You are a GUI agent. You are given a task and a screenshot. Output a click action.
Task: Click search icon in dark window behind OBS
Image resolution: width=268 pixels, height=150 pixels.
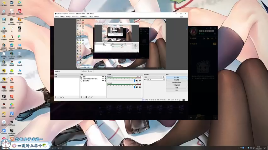[216, 39]
